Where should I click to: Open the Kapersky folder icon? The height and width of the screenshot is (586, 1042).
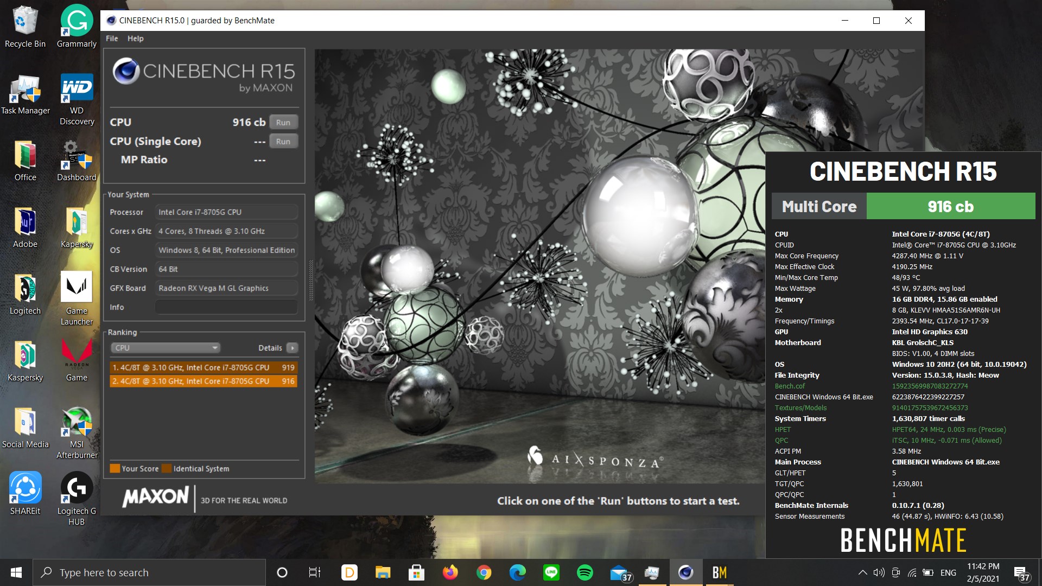77,228
